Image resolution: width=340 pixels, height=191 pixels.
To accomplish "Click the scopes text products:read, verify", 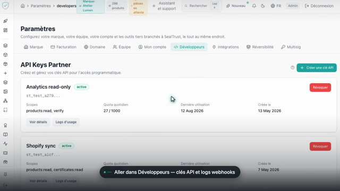I will [45, 111].
